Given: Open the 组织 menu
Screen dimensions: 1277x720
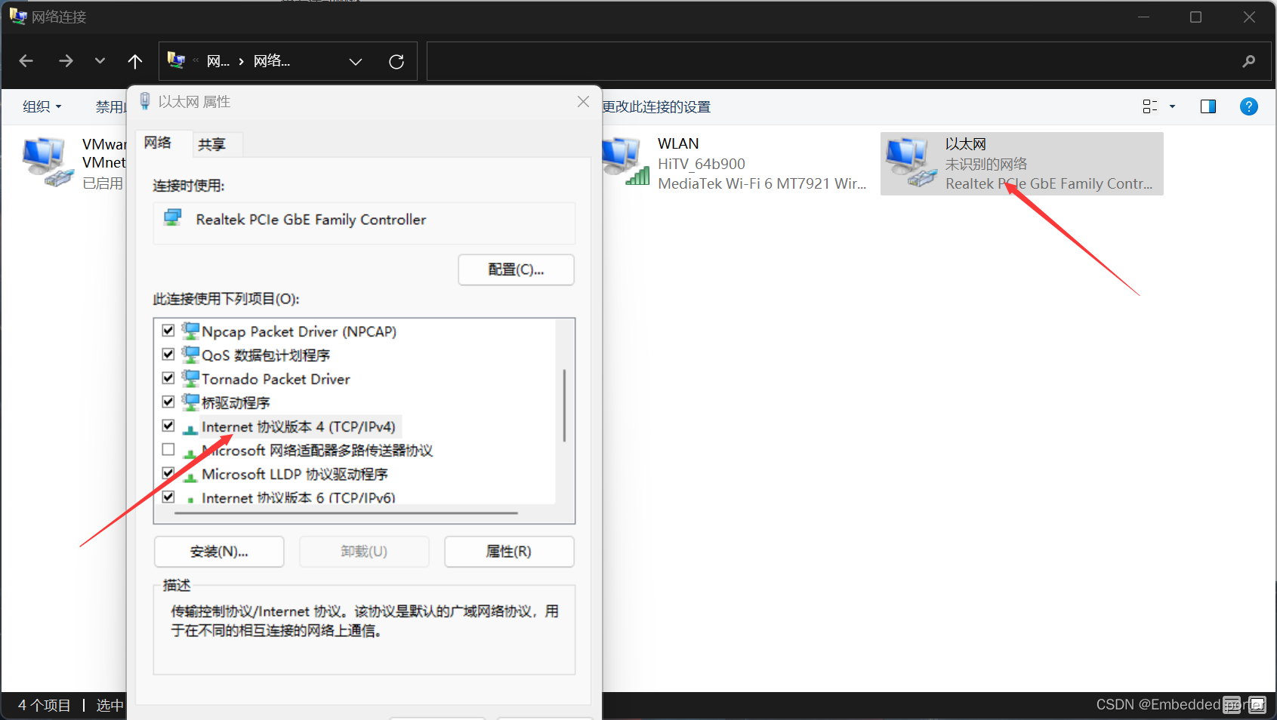Looking at the screenshot, I should pyautogui.click(x=42, y=106).
